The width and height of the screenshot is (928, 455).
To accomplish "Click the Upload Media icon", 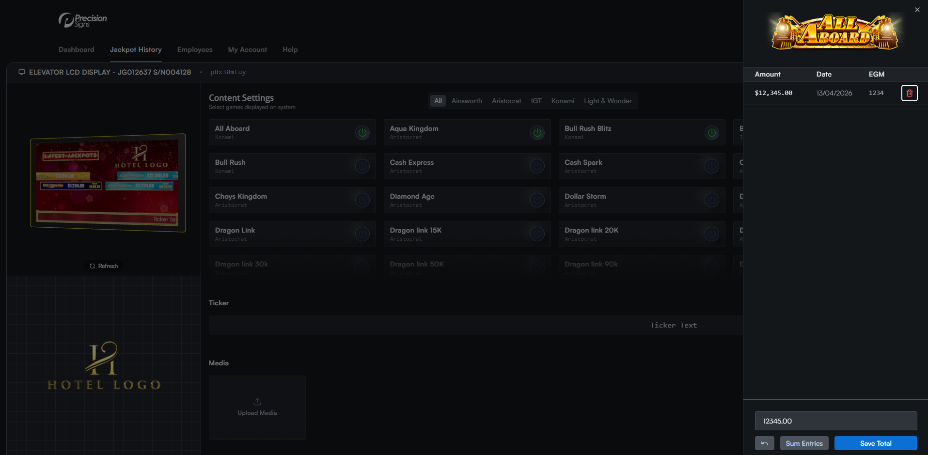I will click(257, 402).
